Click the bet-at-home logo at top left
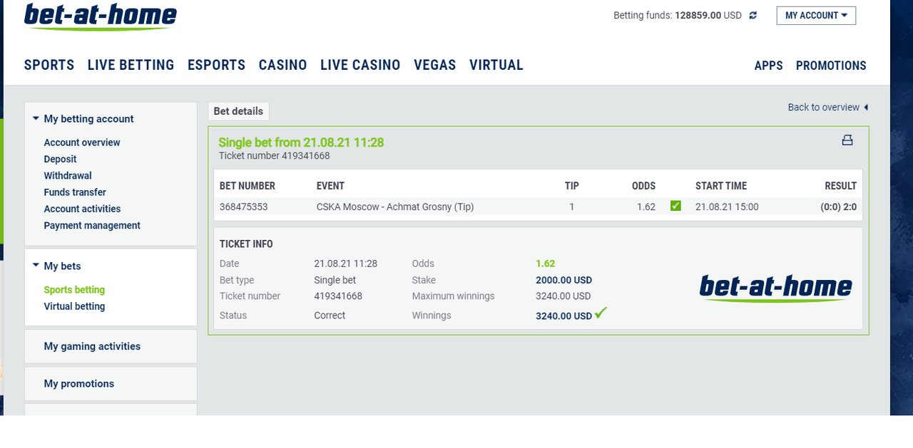The height and width of the screenshot is (448, 913). pos(101,16)
